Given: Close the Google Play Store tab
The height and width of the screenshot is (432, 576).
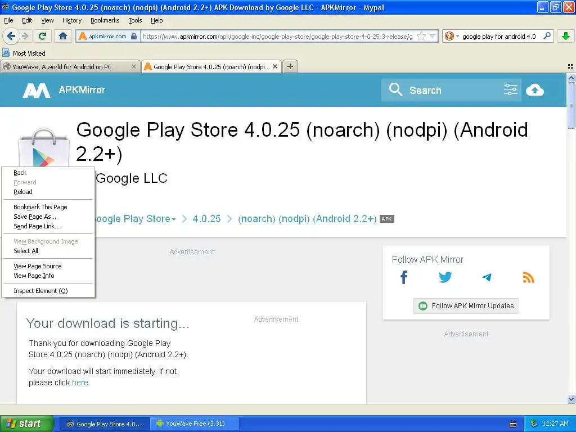Looking at the screenshot, I should coord(274,66).
